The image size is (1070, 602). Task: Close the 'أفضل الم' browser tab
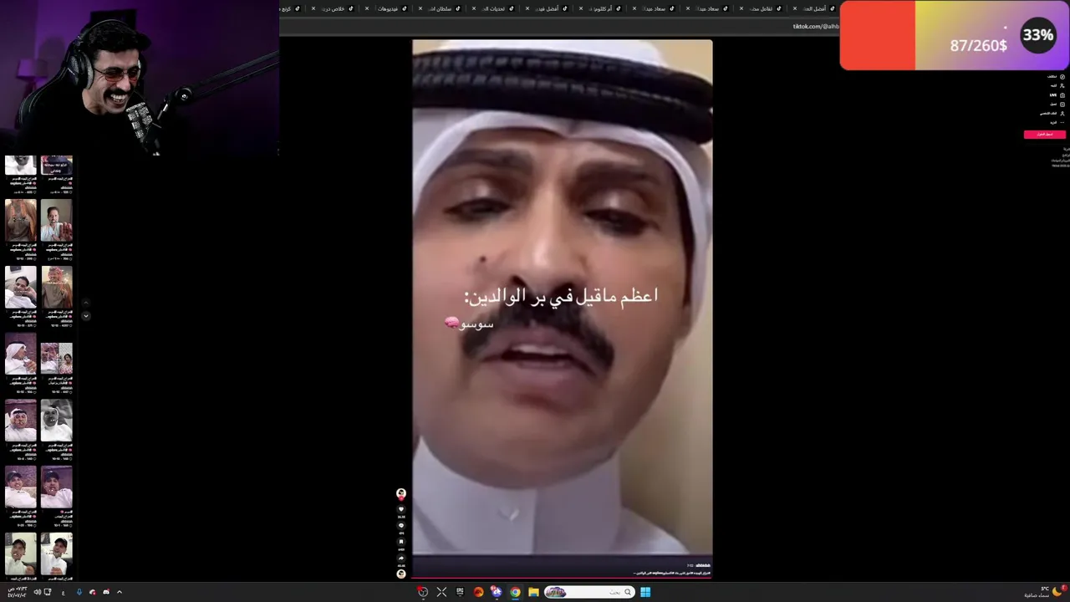[794, 8]
